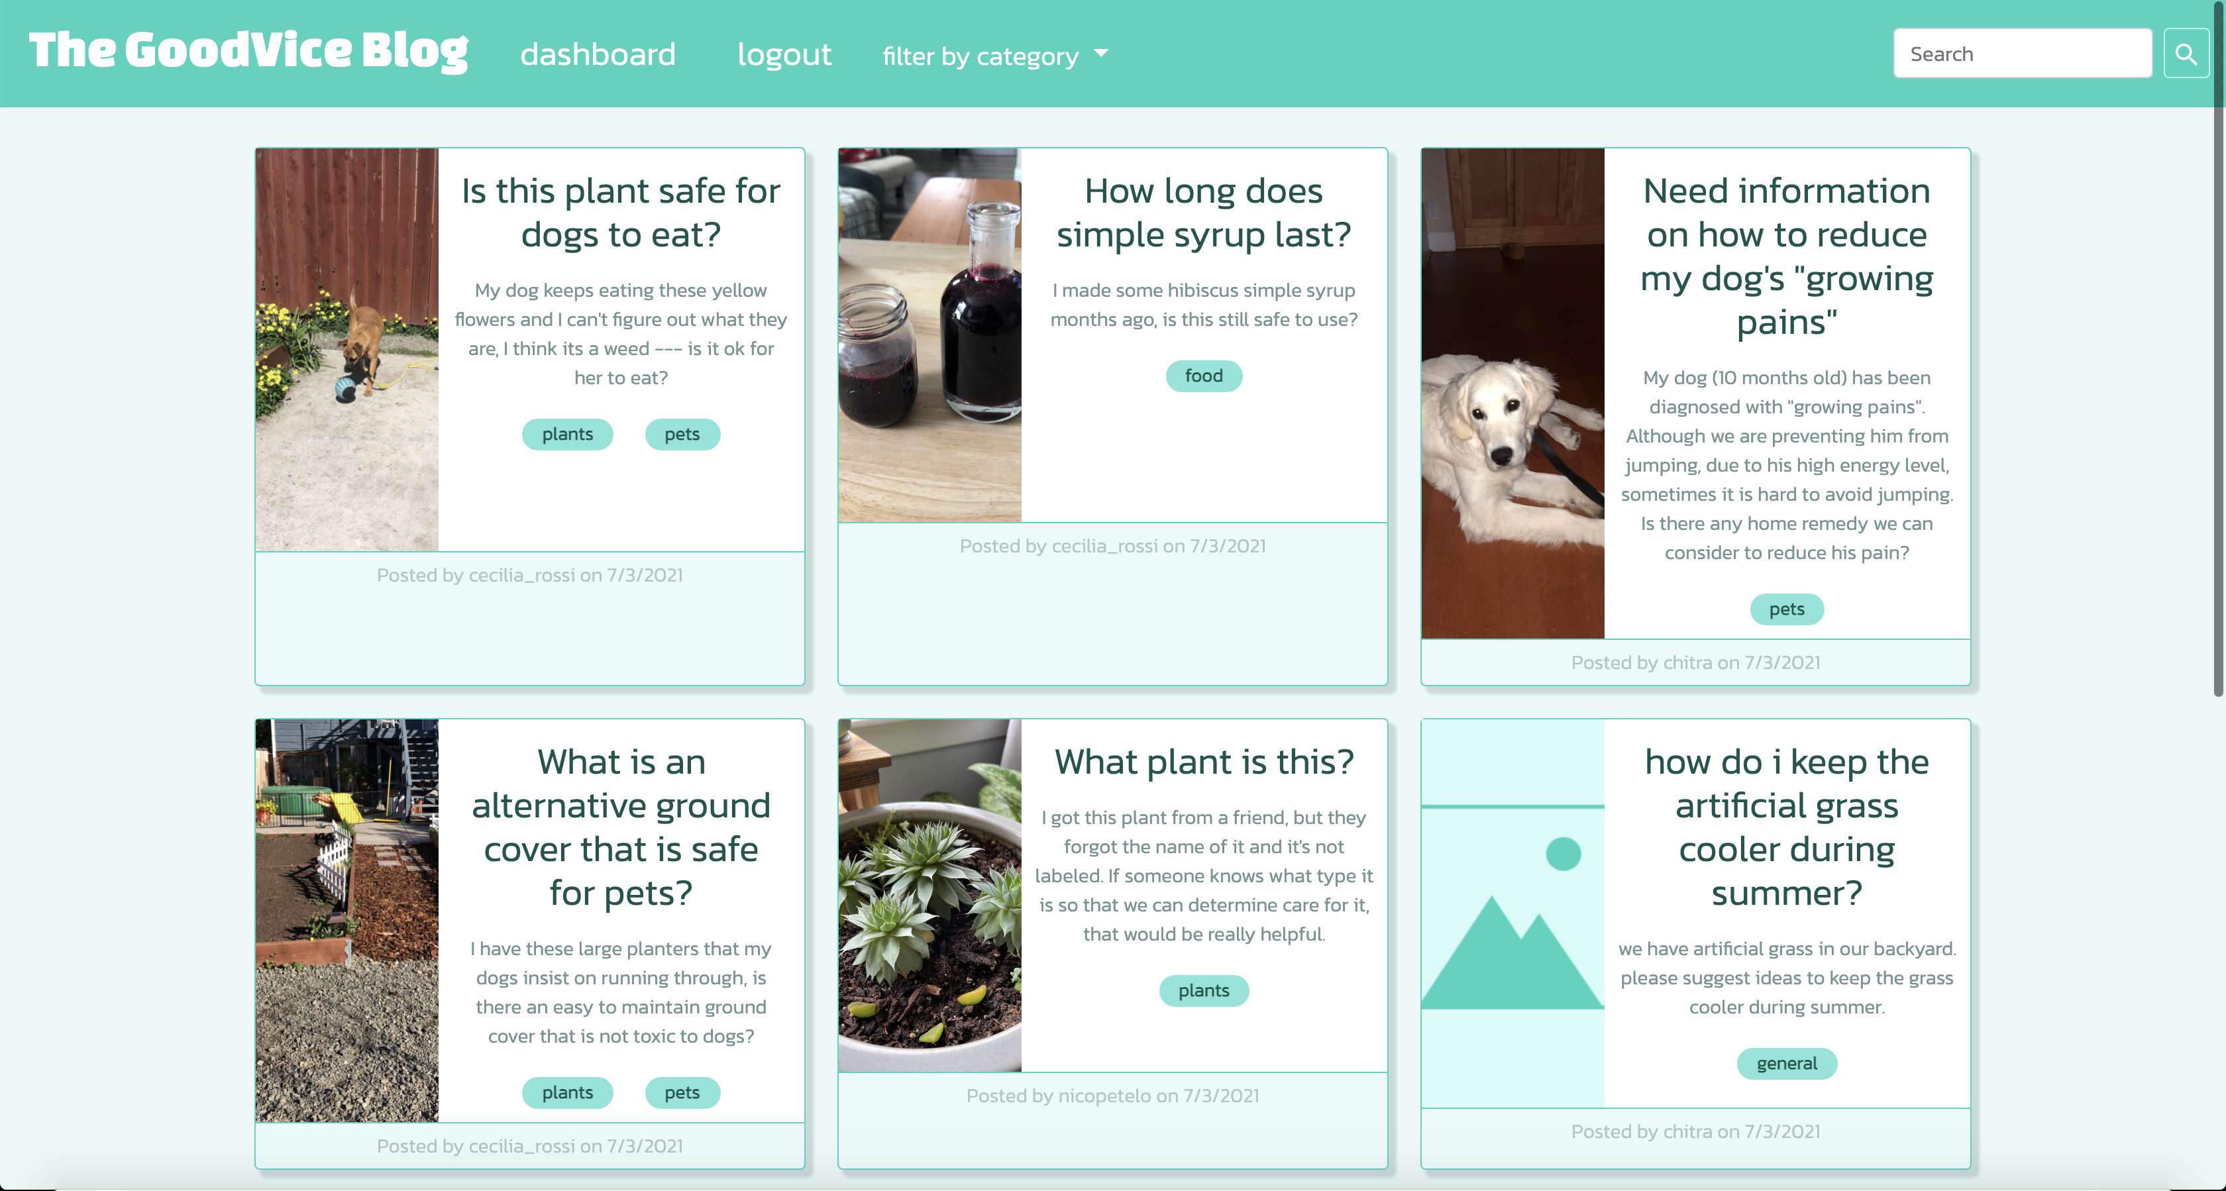2226x1191 pixels.
Task: Click the 'pets' tag on first post
Action: tap(682, 433)
